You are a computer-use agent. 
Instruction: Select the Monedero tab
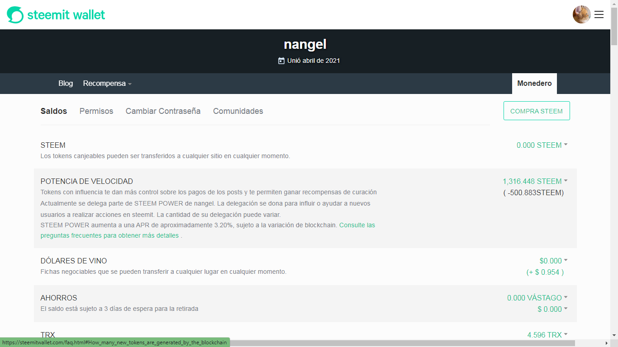click(x=534, y=84)
